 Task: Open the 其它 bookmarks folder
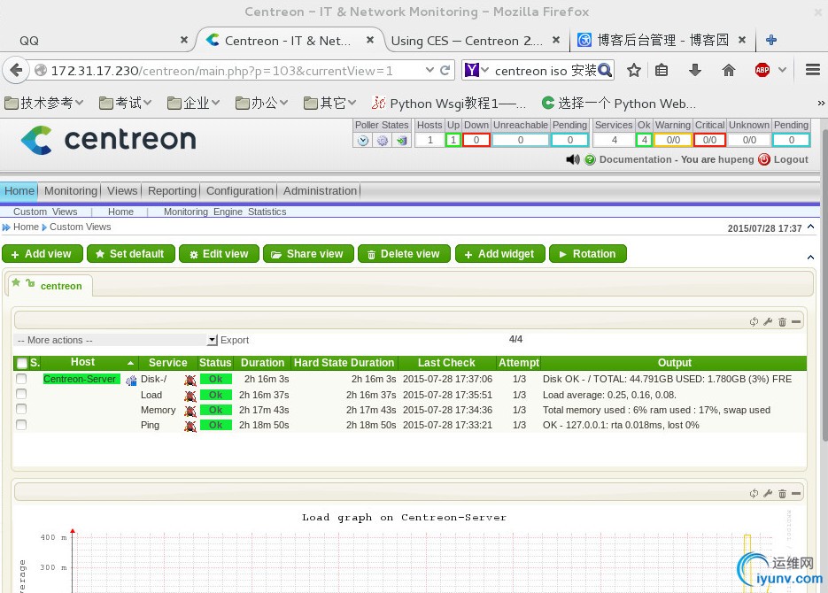329,103
